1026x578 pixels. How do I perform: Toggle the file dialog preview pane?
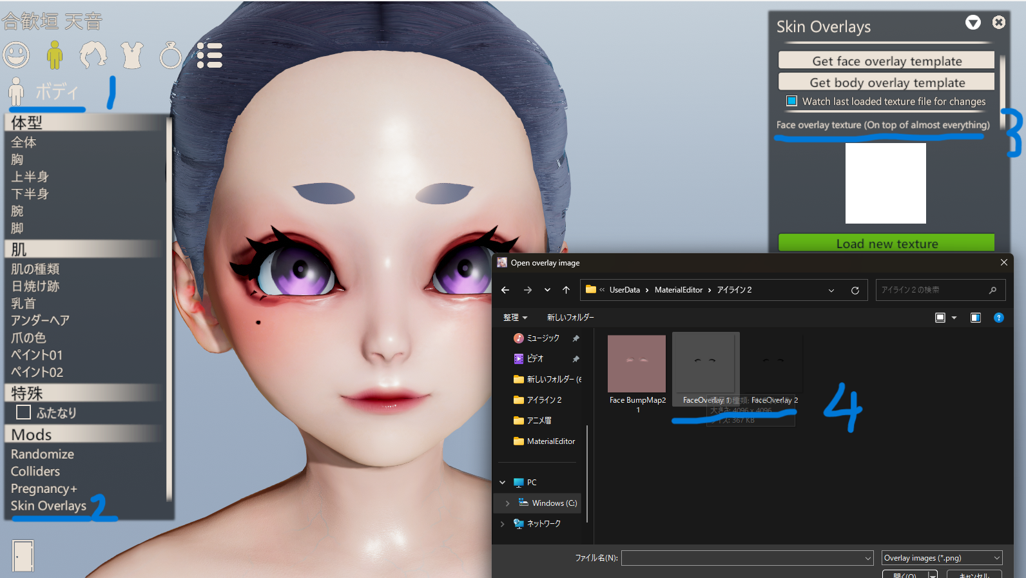(x=975, y=318)
